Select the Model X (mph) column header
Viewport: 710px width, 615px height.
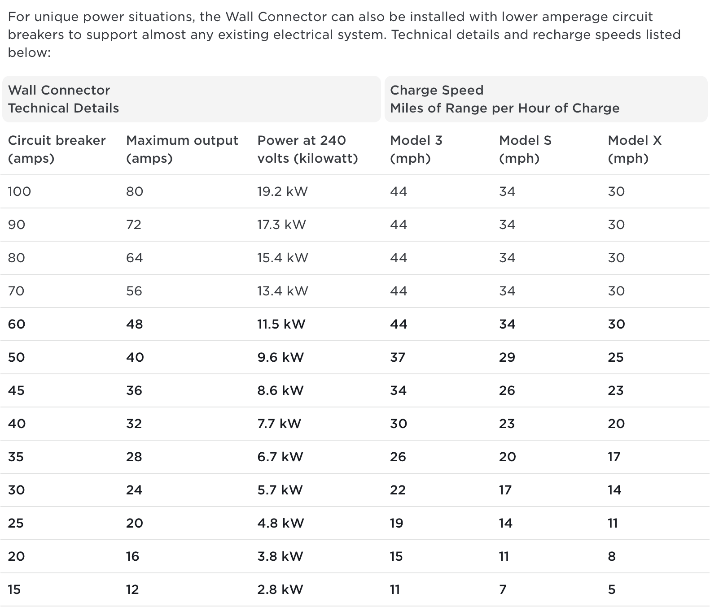point(635,149)
